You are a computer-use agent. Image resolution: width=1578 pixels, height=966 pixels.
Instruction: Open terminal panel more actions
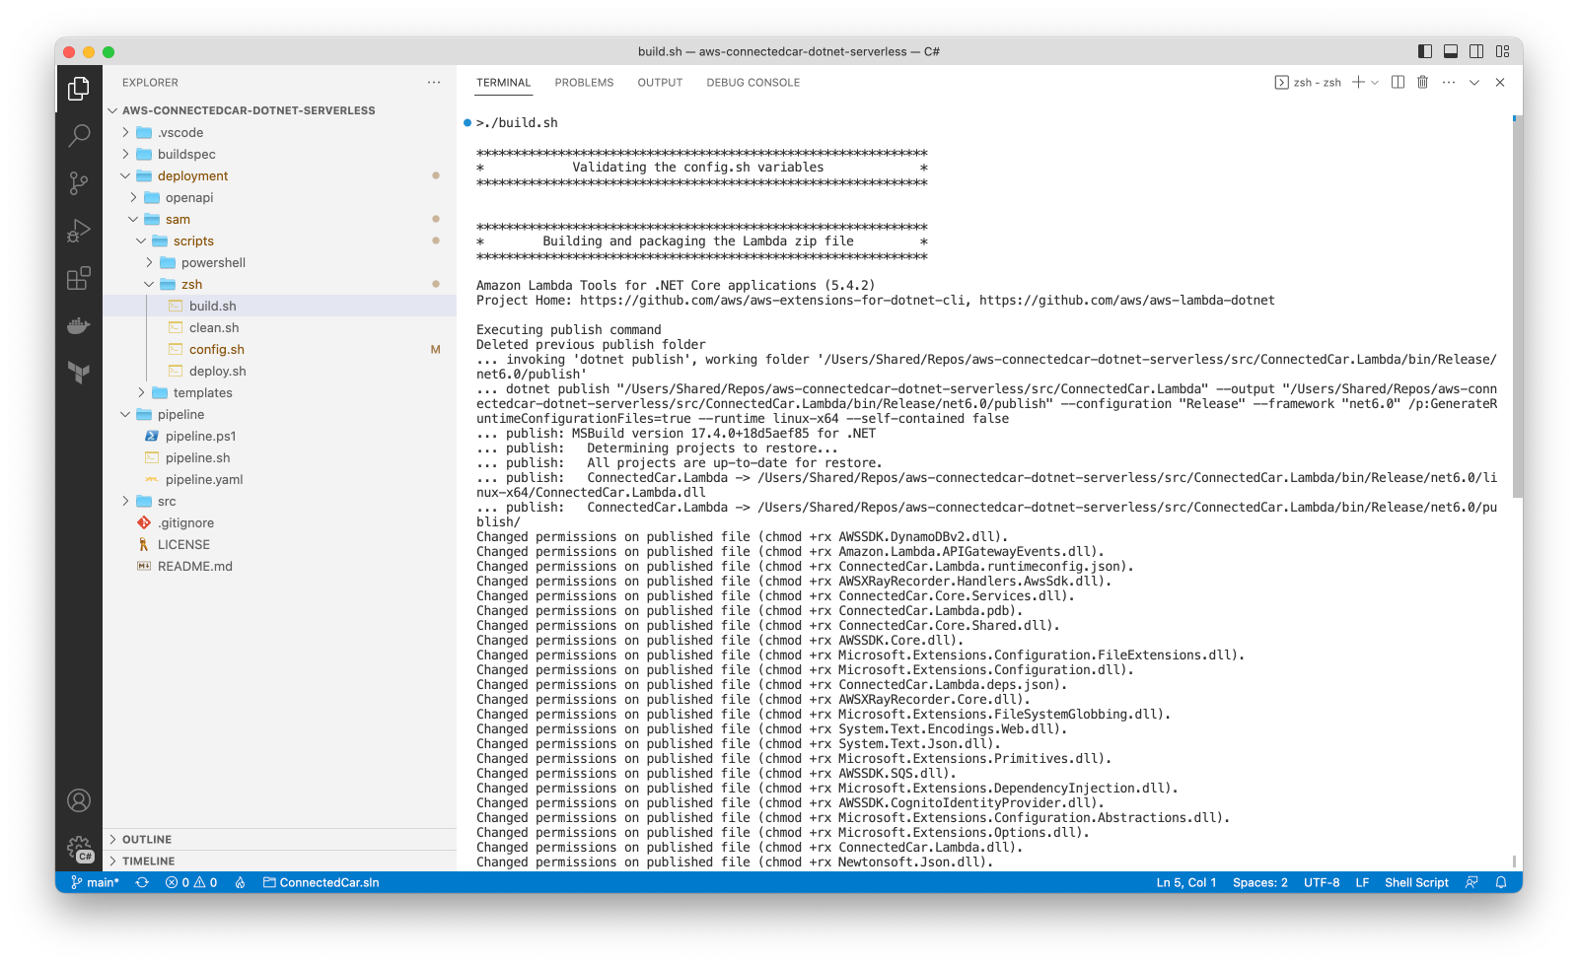click(x=1448, y=83)
